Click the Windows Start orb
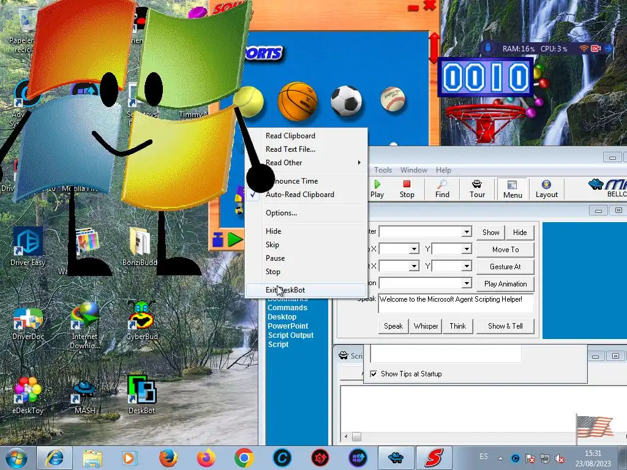The image size is (627, 470). click(17, 458)
